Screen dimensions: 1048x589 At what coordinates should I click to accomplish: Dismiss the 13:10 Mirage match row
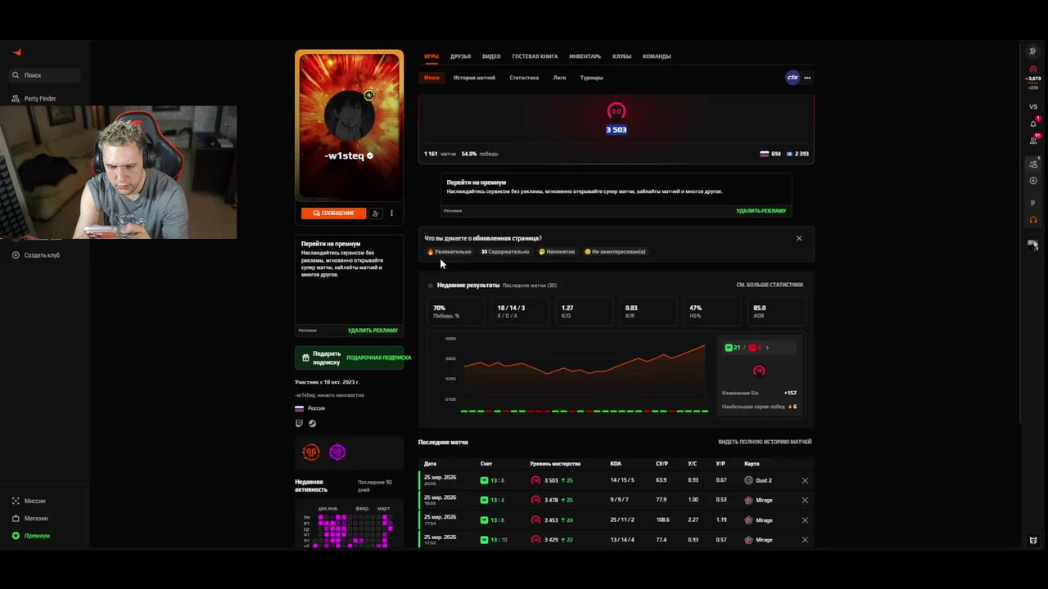point(805,540)
